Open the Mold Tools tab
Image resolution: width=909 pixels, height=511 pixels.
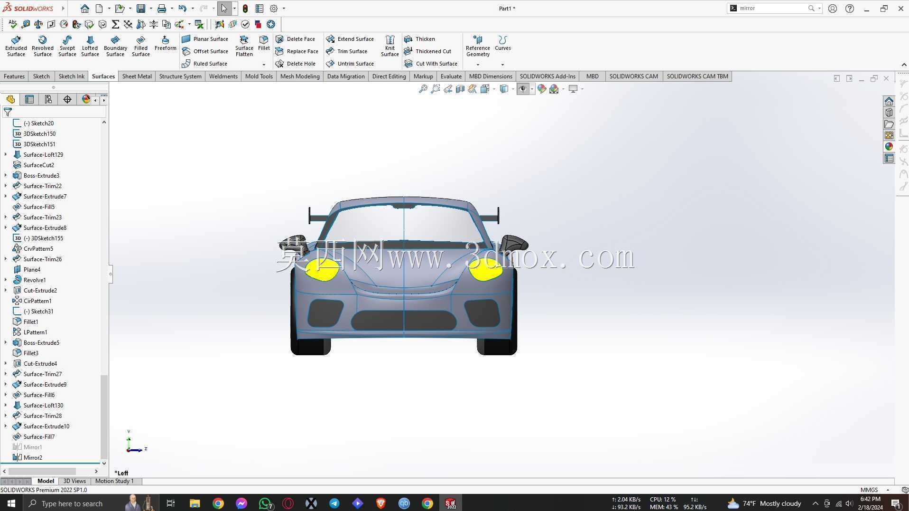coord(259,76)
